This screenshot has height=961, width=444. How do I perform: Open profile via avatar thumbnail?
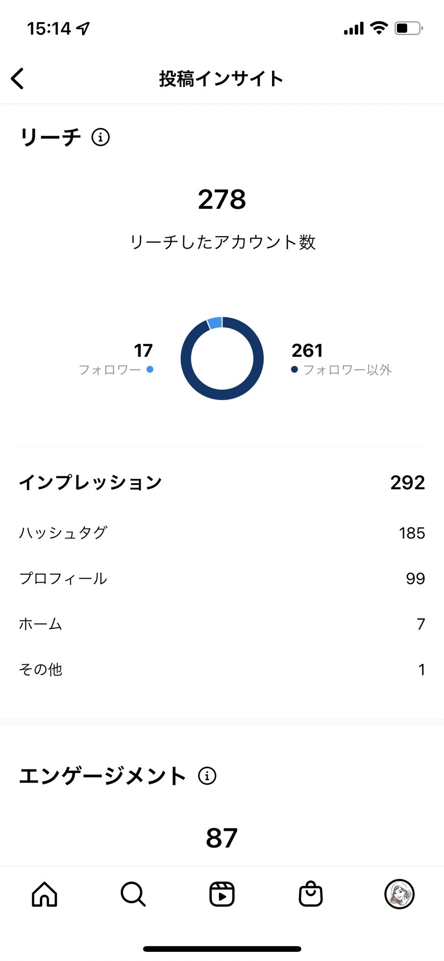[x=399, y=894]
